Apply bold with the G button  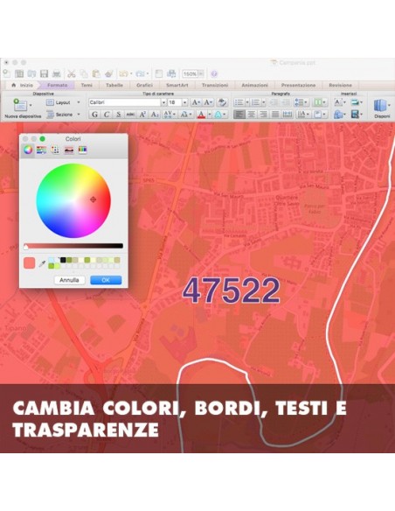[94, 115]
